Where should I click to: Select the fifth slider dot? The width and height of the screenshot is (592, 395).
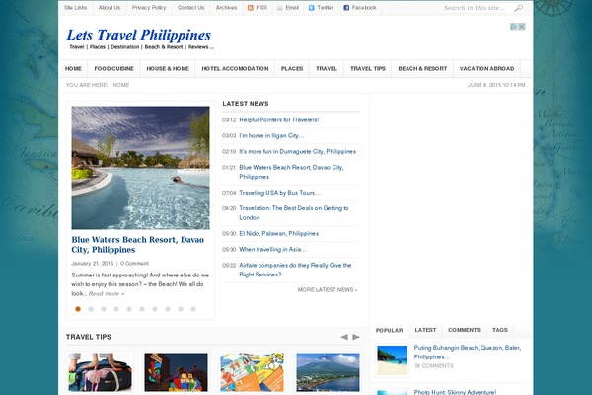129,309
